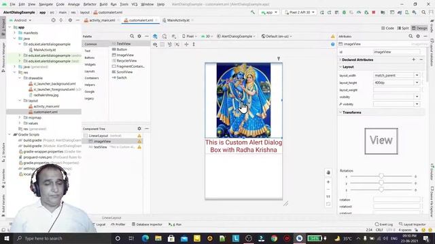Screen dimensions: 435x244
Task: Click the Debug app bug icon
Action: [x=344, y=12]
